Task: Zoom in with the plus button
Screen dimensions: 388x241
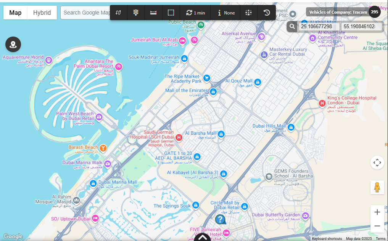Action: (377, 212)
